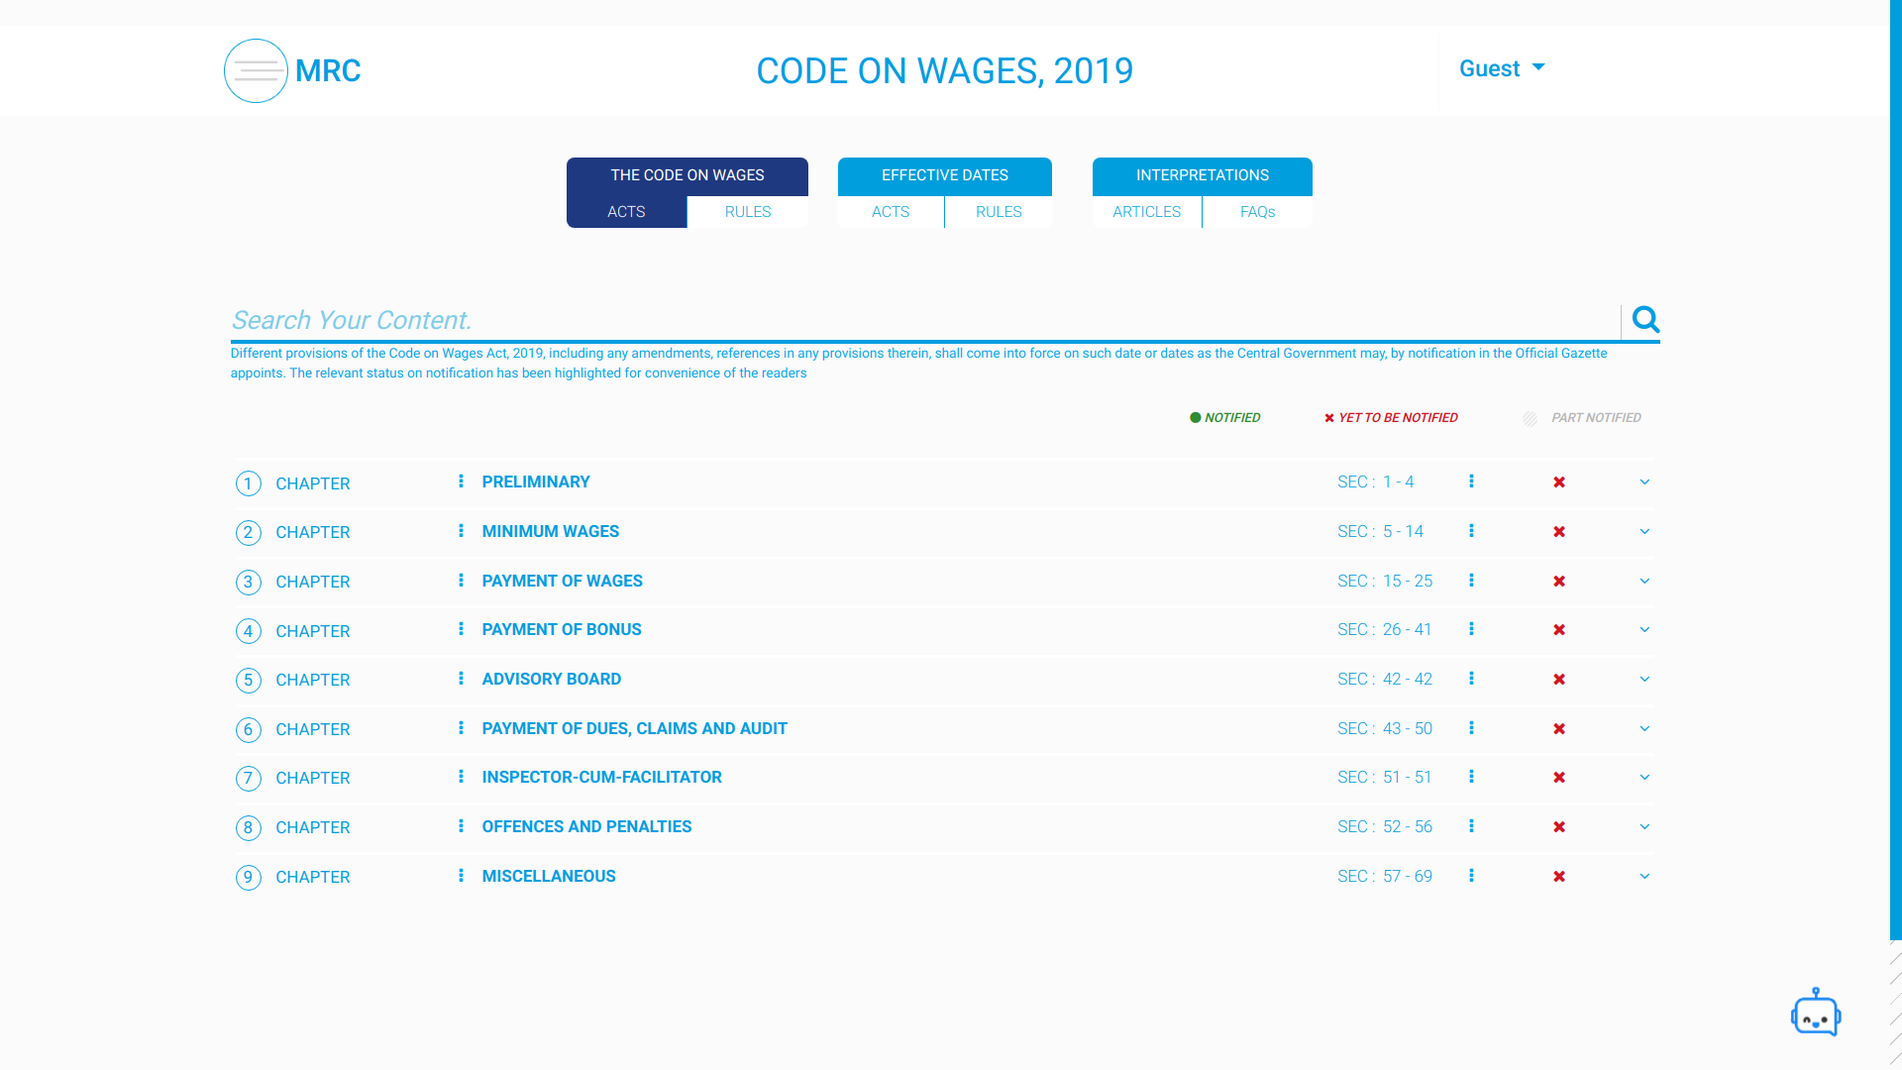Screen dimensions: 1902x1070
Task: Open kebab menu before PAYMENT OF WAGES title
Action: pos(461,581)
